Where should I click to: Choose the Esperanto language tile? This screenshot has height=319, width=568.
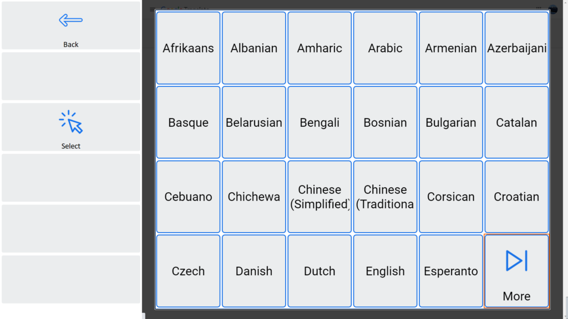pos(451,271)
